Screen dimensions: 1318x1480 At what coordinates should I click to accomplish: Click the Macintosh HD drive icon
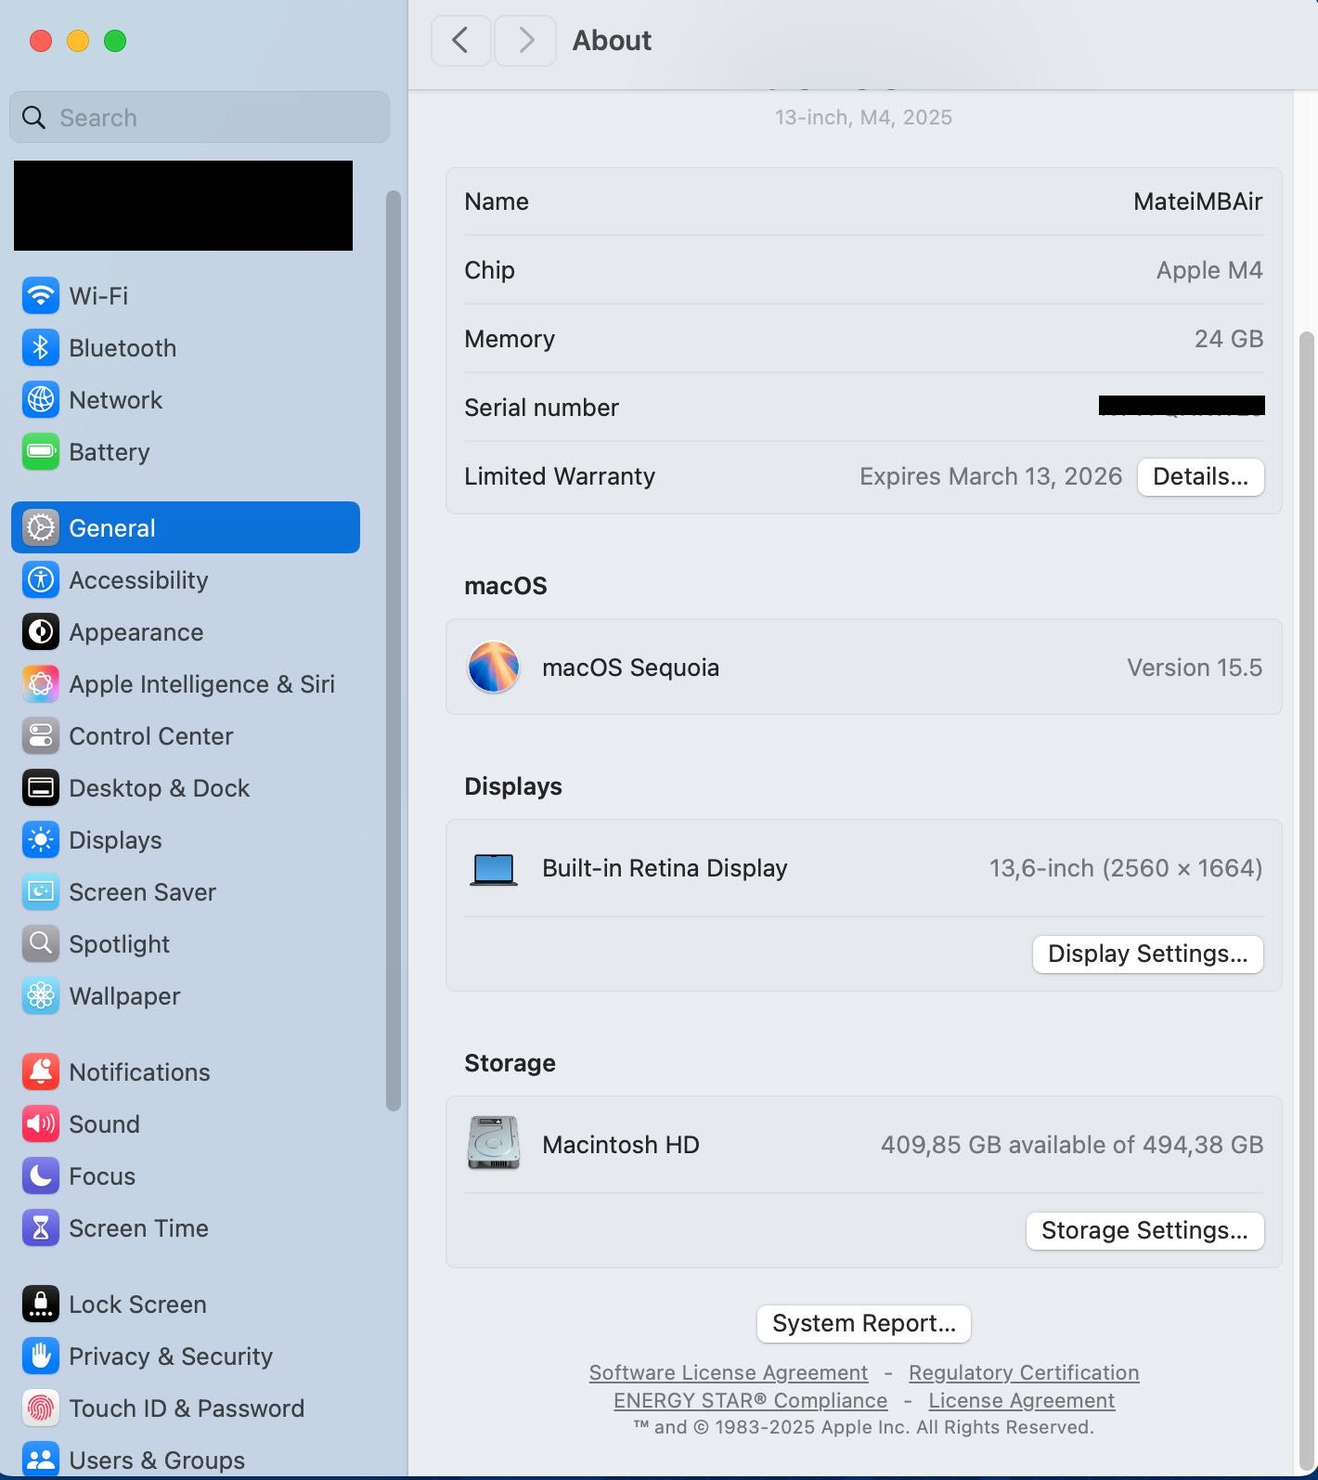494,1143
